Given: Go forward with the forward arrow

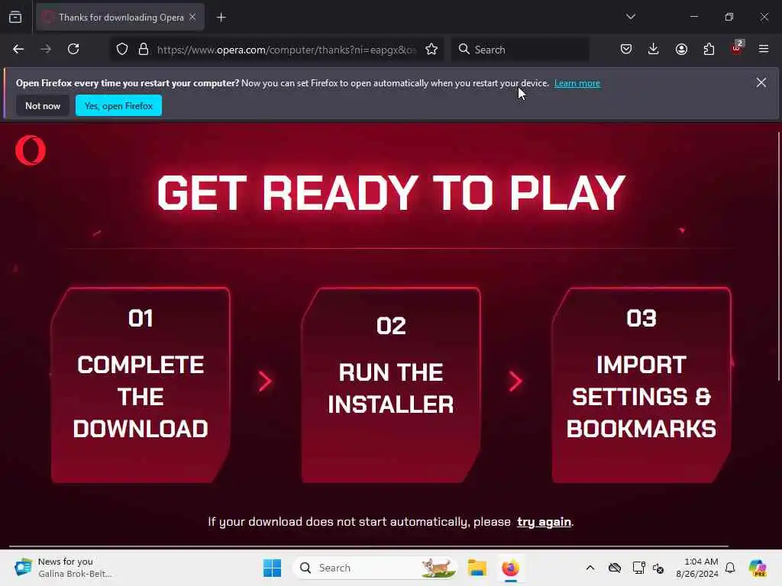Looking at the screenshot, I should (46, 49).
